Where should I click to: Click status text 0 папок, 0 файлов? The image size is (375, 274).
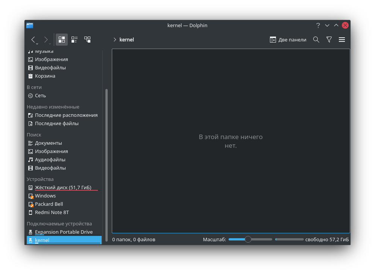point(134,240)
